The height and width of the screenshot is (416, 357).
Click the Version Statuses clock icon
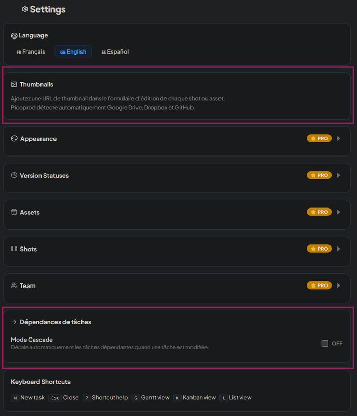click(14, 176)
